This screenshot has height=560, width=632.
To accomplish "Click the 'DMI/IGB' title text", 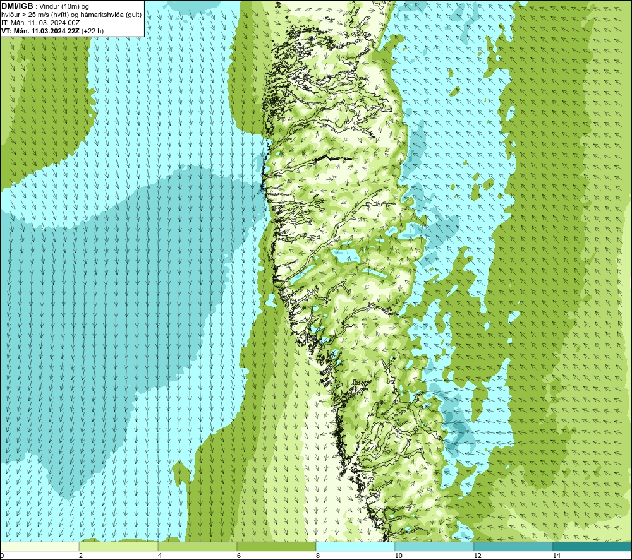I will [17, 6].
